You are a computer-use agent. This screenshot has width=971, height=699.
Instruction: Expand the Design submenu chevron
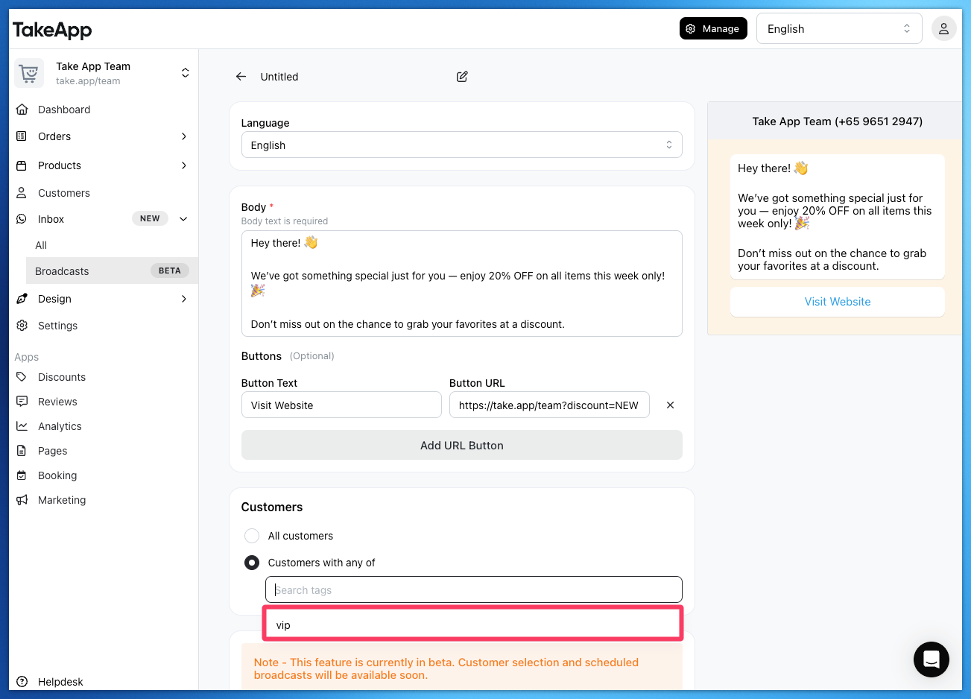click(184, 299)
